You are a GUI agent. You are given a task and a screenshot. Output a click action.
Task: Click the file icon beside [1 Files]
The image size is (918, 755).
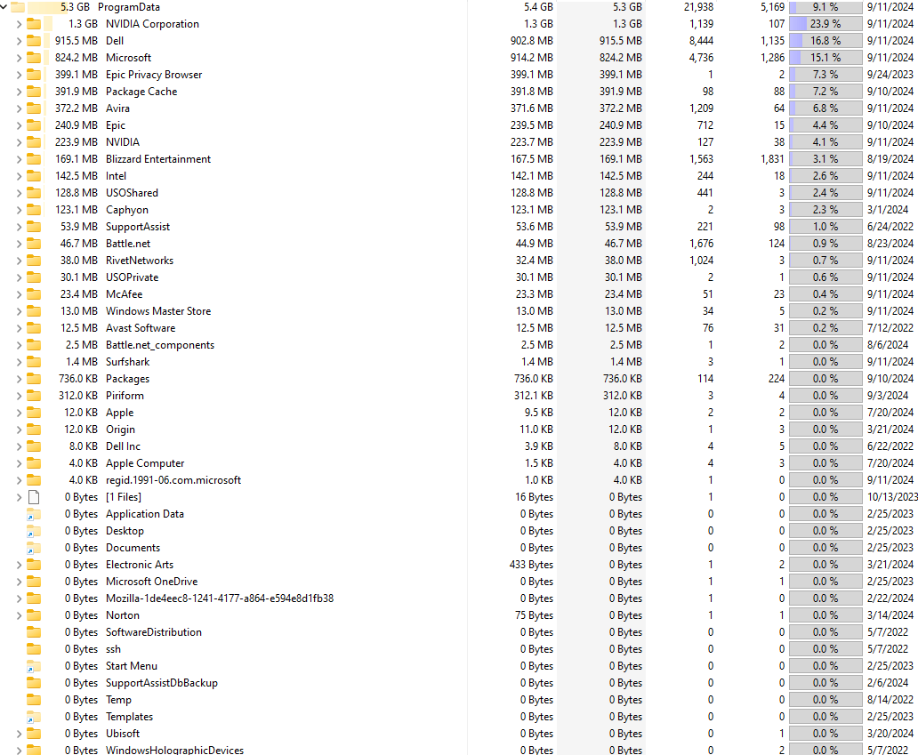click(x=34, y=497)
